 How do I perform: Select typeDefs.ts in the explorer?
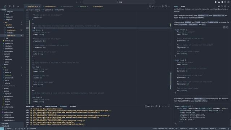[12, 35]
